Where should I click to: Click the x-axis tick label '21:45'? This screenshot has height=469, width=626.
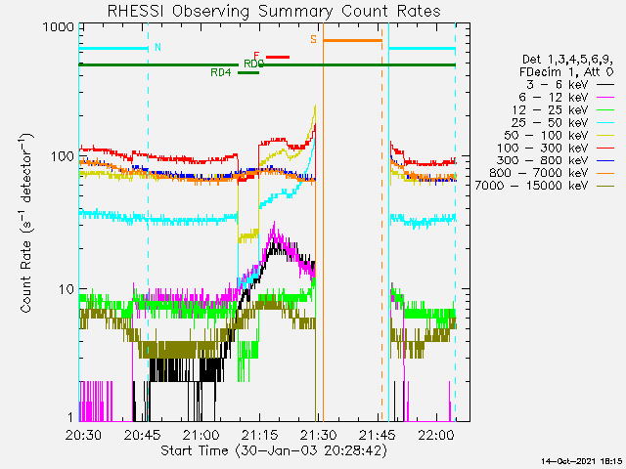pyautogui.click(x=377, y=435)
